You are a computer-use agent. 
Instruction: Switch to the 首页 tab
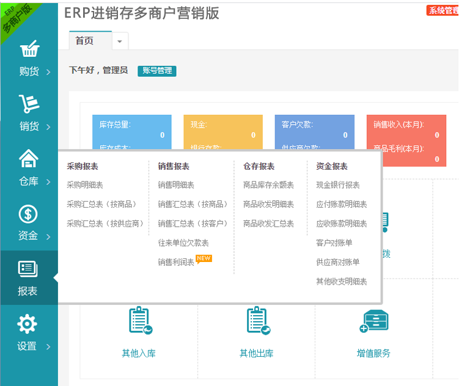[90, 40]
